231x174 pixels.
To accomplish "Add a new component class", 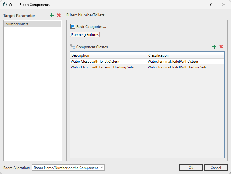I will coord(214,47).
